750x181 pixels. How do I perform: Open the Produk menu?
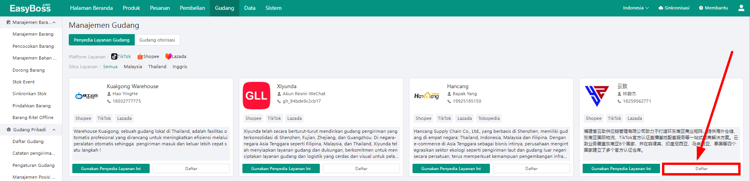click(x=131, y=8)
